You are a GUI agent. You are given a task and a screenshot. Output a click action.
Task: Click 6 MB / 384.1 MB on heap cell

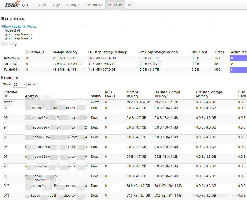[x=166, y=157]
